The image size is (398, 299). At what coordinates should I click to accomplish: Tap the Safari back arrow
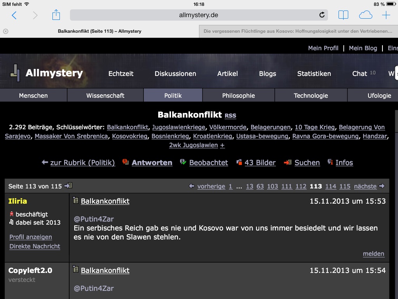[14, 15]
